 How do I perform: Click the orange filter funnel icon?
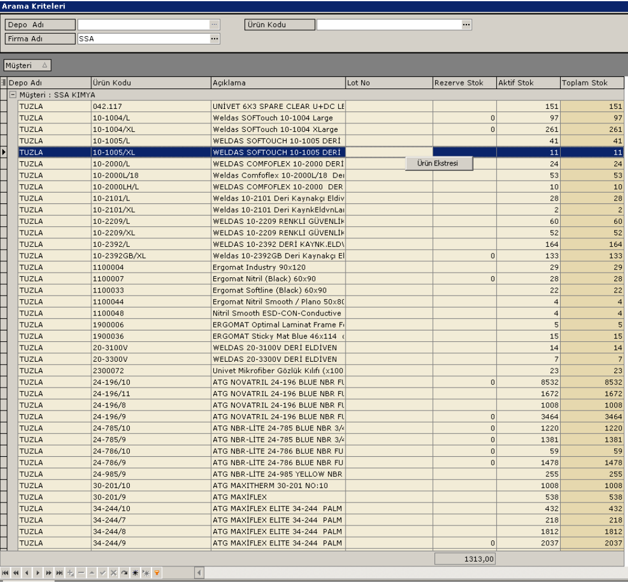click(x=157, y=573)
